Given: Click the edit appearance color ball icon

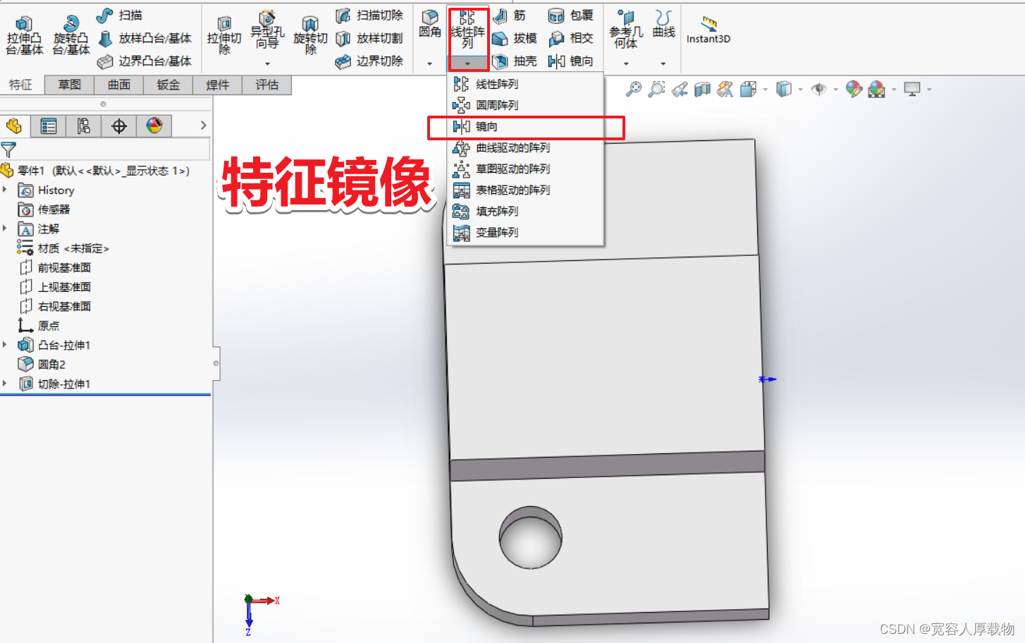Looking at the screenshot, I should [x=854, y=89].
